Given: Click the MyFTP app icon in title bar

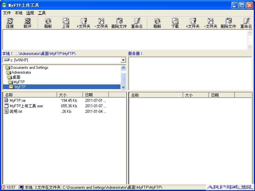Looking at the screenshot, I should (x=4, y=5).
